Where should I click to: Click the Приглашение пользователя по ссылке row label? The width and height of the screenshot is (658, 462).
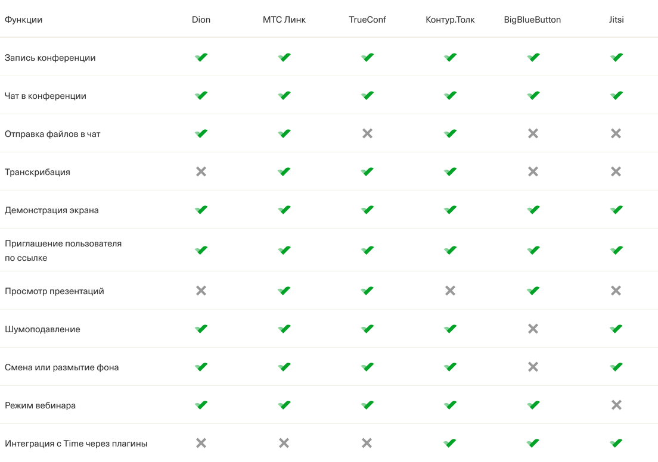pyautogui.click(x=63, y=251)
